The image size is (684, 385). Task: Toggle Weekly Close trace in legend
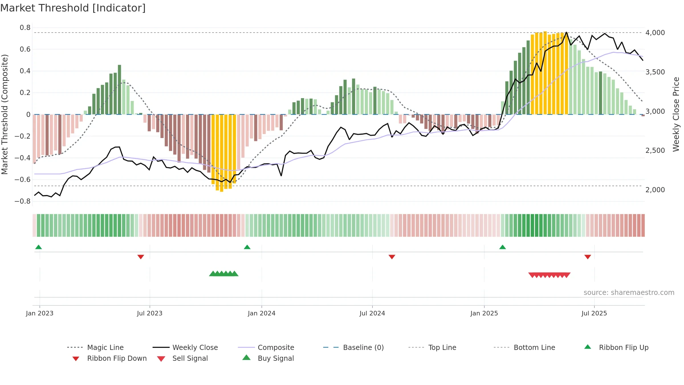185,347
